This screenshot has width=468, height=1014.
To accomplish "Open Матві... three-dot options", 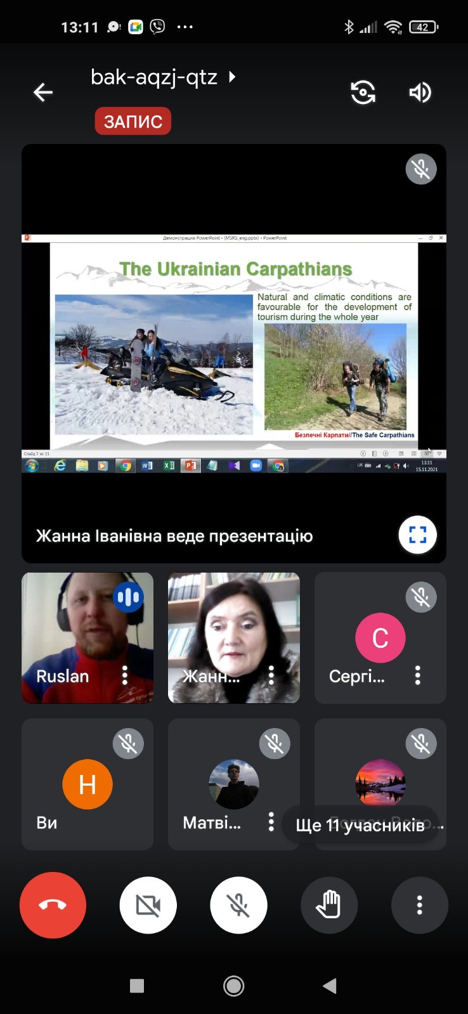I will coord(271,822).
